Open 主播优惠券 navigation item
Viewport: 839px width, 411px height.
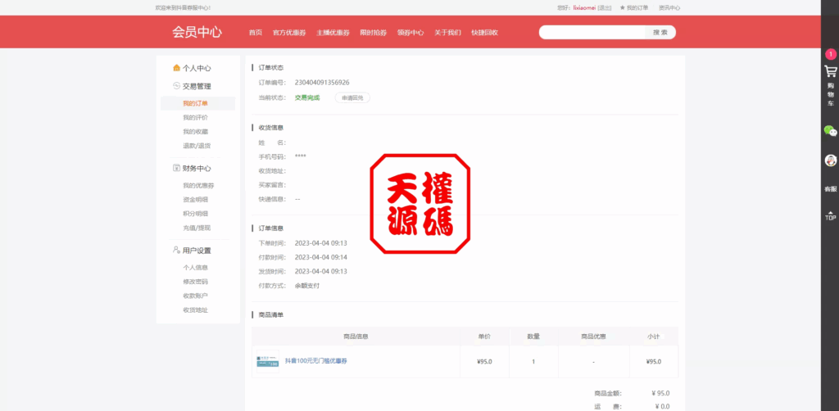pyautogui.click(x=333, y=33)
